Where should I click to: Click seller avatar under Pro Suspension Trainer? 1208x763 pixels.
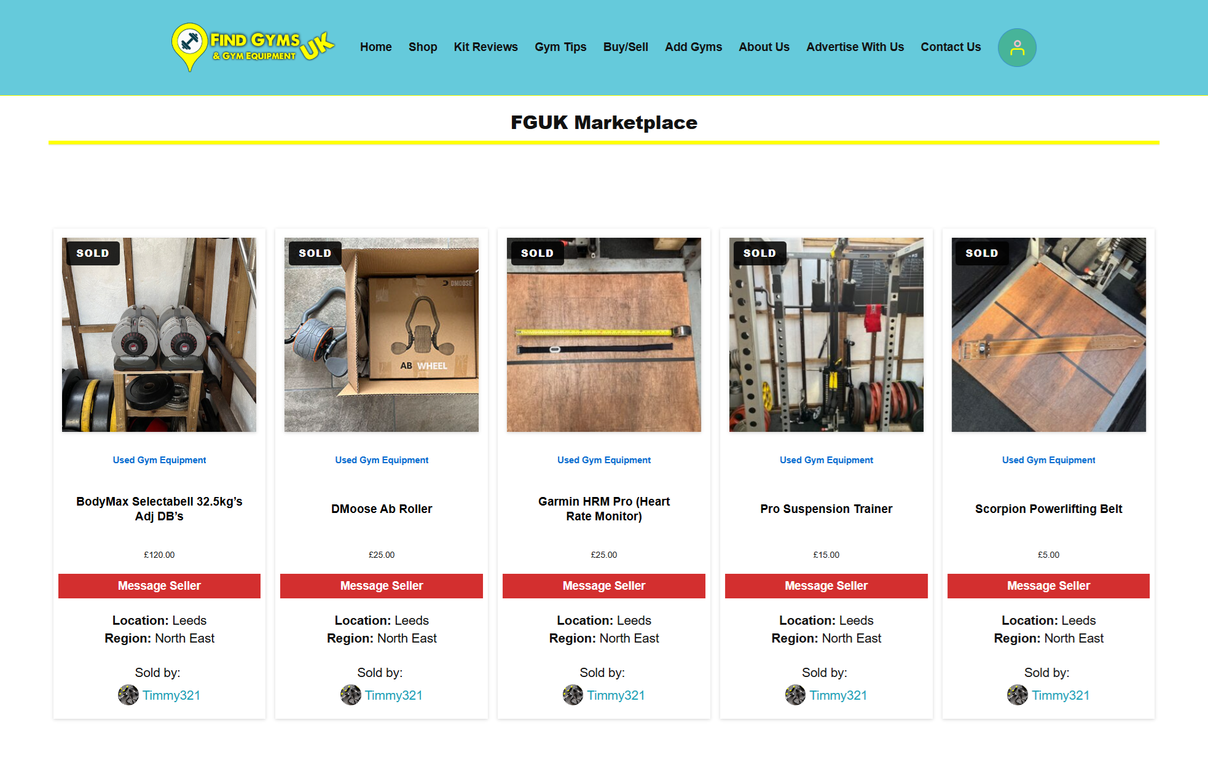click(x=796, y=695)
